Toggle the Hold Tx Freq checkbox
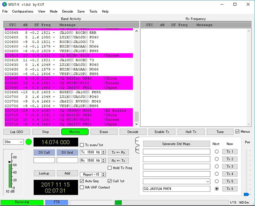The height and width of the screenshot is (206, 255). pyautogui.click(x=110, y=168)
